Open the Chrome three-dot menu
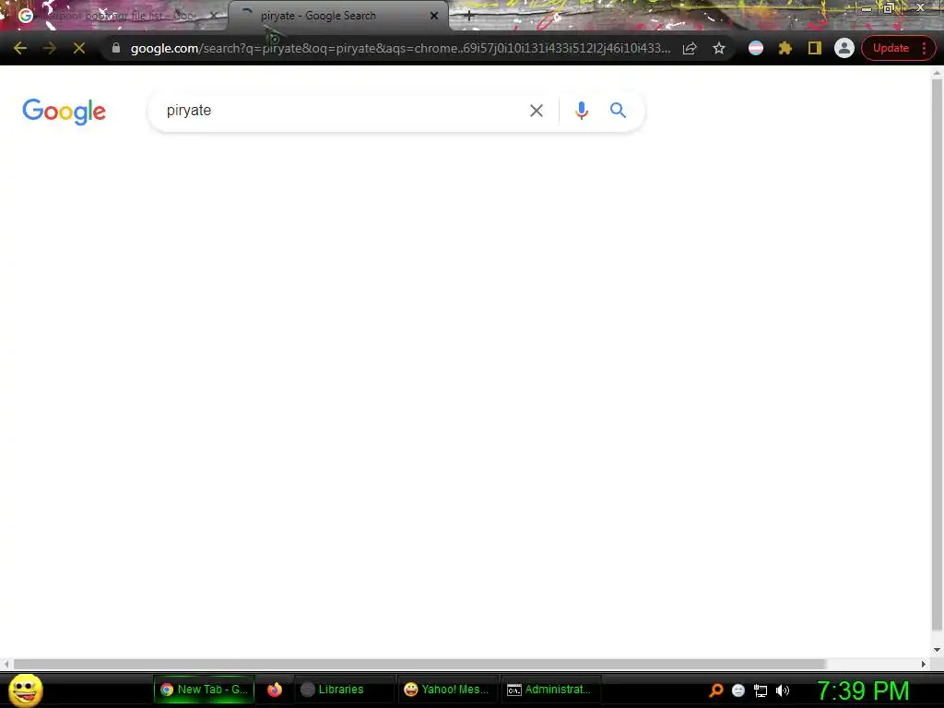Viewport: 944px width, 708px height. coord(924,48)
